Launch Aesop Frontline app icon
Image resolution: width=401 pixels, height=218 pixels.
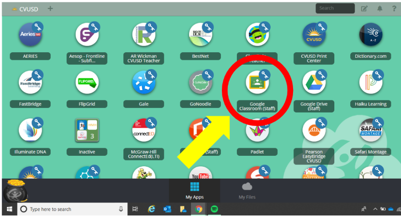[x=87, y=34]
